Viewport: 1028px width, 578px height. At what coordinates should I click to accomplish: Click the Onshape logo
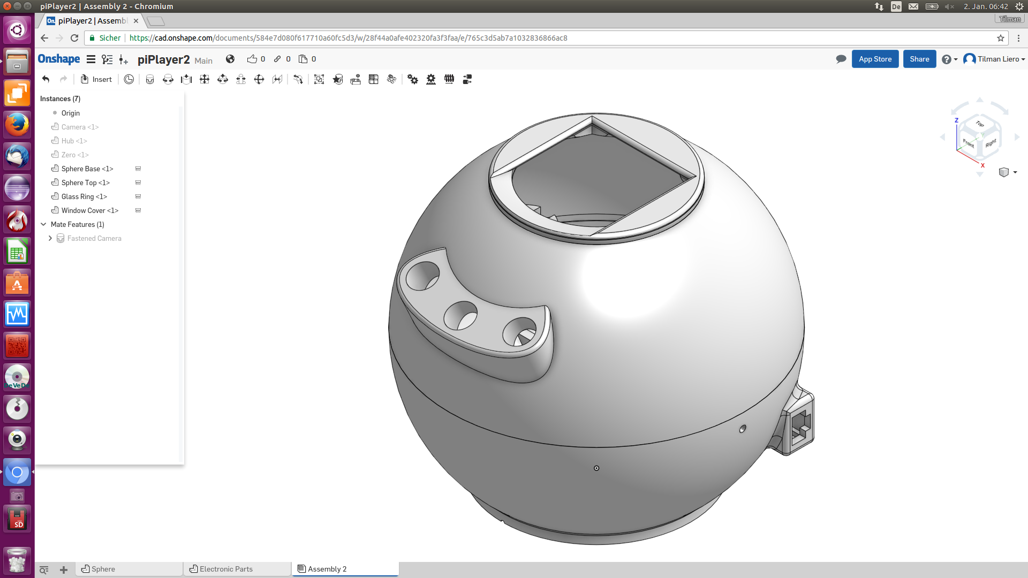tap(59, 59)
